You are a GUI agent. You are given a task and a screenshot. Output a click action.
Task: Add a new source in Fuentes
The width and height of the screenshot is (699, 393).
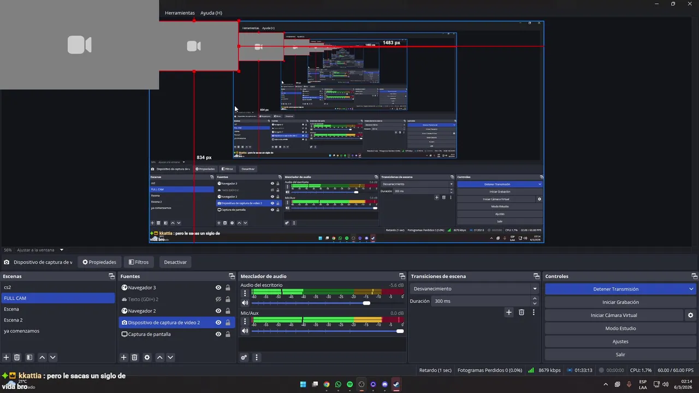coord(124,358)
